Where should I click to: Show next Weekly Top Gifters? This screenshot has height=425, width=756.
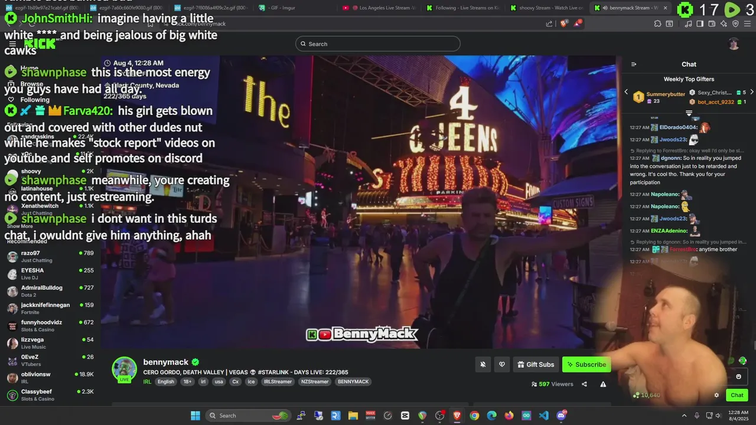[751, 92]
